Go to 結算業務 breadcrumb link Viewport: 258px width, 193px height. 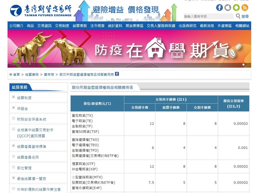tap(32, 75)
